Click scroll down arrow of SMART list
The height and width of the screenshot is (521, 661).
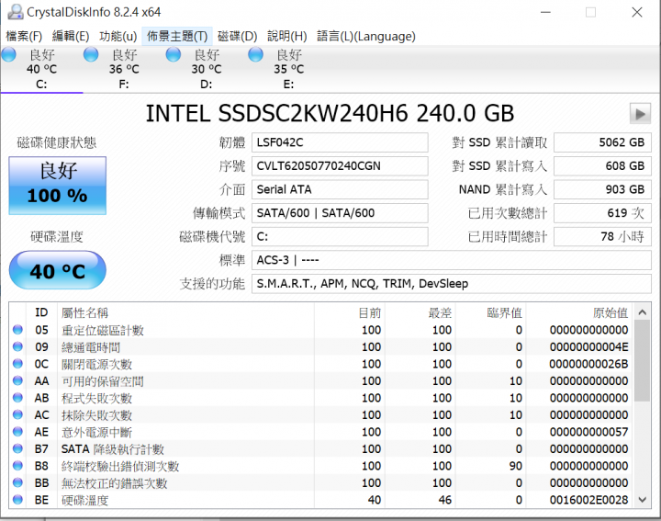coord(642,500)
